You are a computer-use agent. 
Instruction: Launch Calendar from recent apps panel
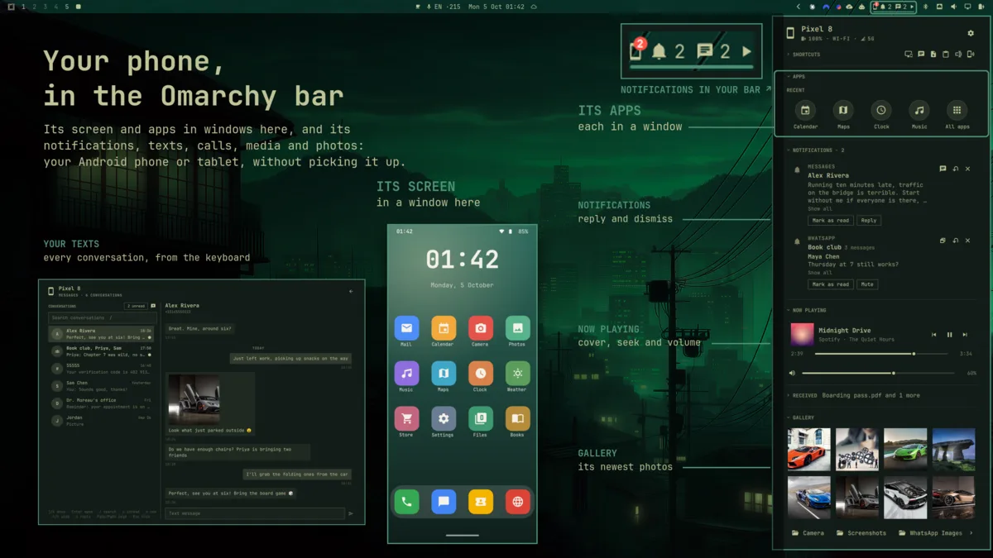[x=805, y=110]
